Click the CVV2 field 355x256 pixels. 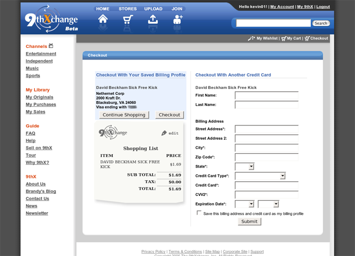(x=267, y=195)
